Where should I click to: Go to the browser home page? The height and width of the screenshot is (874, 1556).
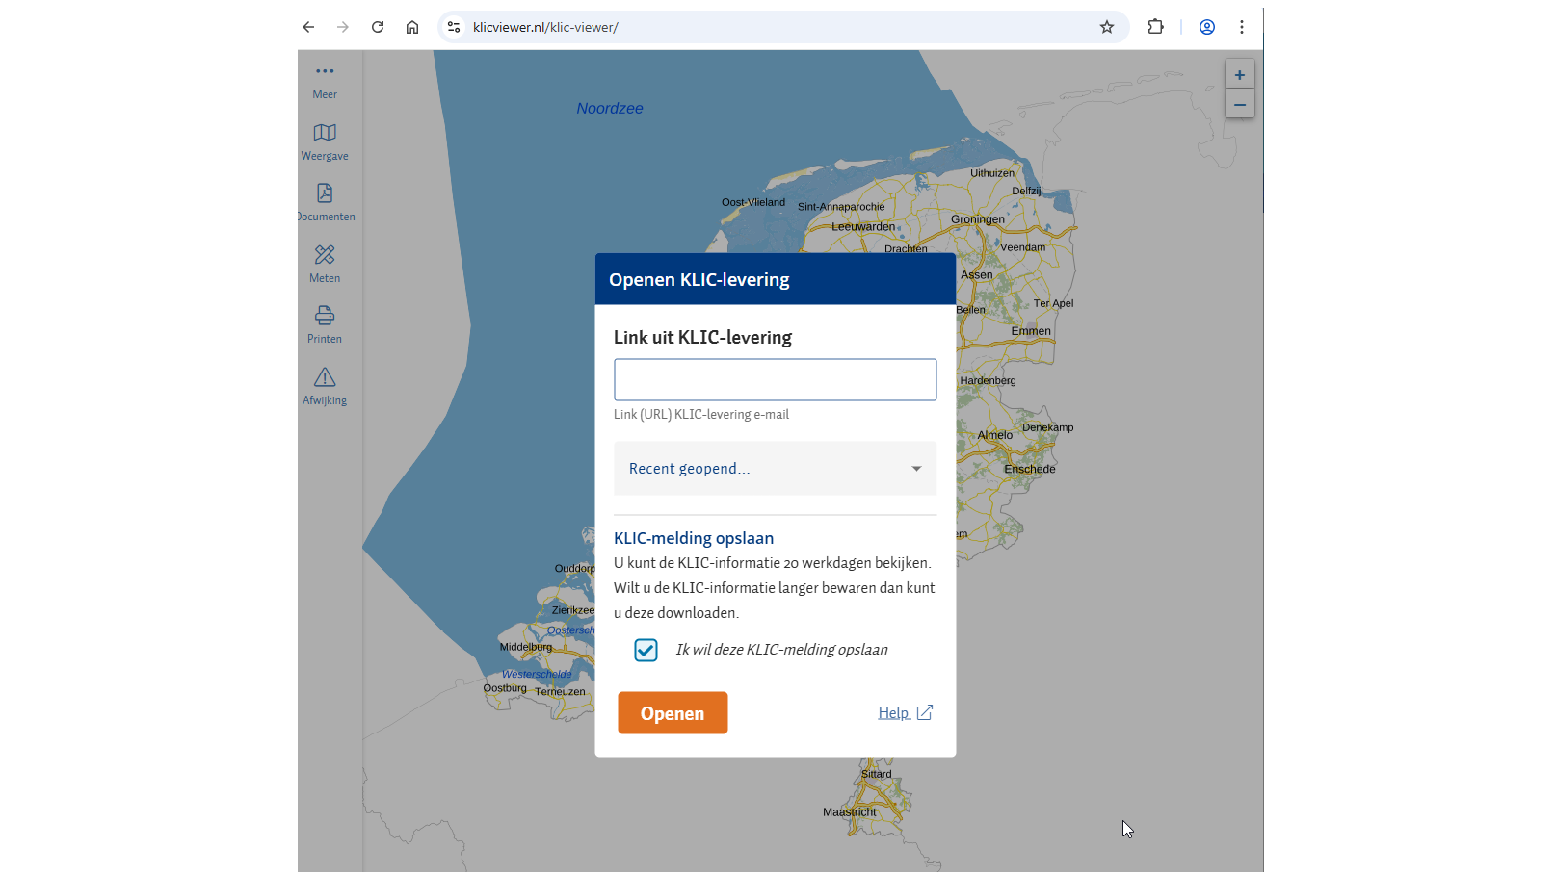pos(412,27)
